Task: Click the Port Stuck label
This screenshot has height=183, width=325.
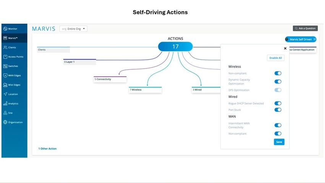Action: pos(235,110)
